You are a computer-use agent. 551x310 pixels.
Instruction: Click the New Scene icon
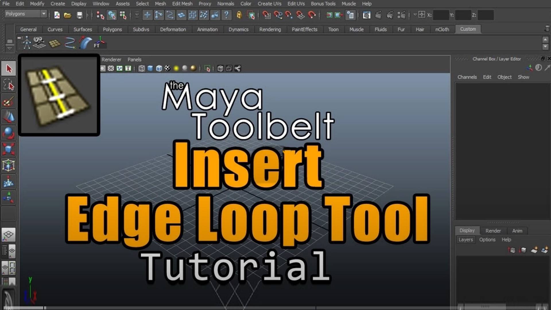(x=57, y=15)
